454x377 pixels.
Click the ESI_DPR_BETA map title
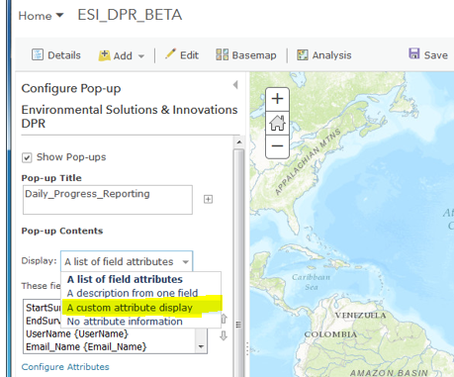coord(130,15)
